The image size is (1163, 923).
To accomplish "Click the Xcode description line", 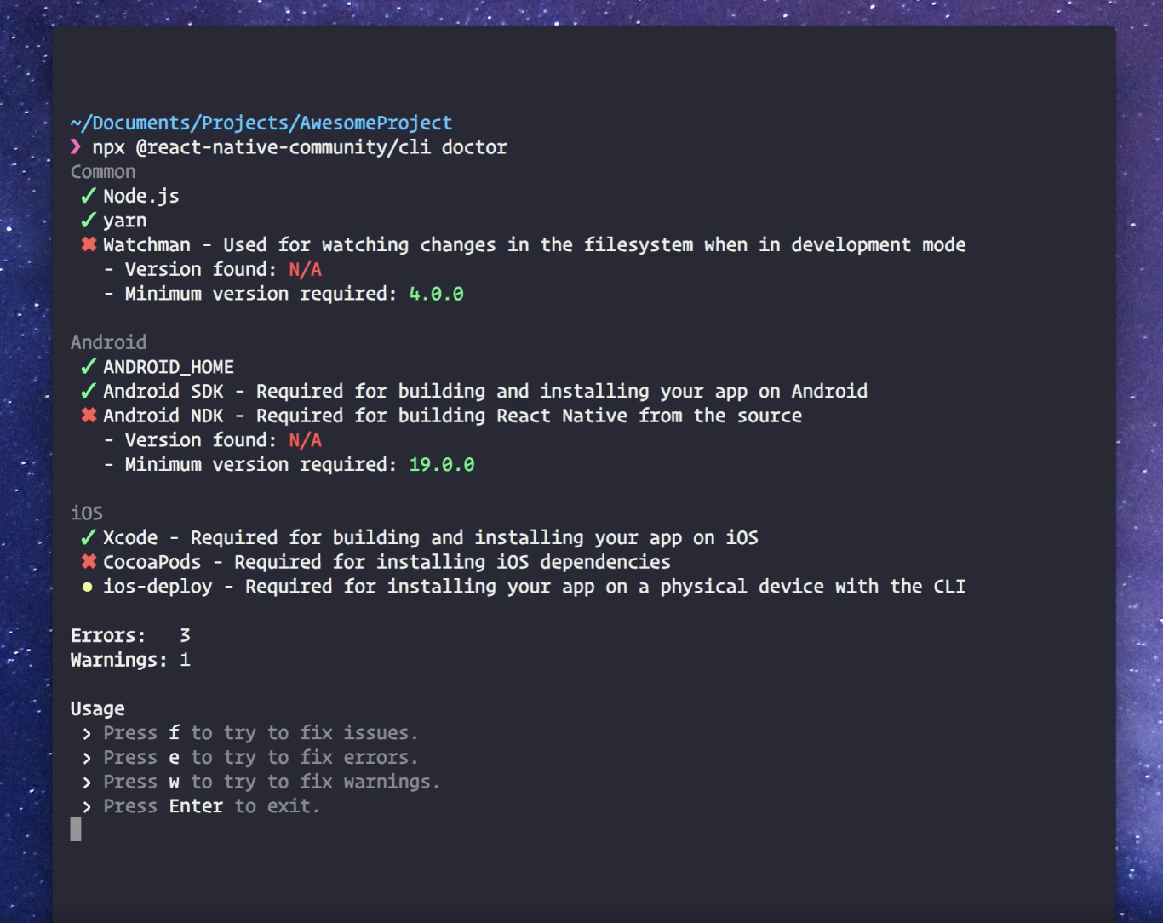I will coord(431,538).
